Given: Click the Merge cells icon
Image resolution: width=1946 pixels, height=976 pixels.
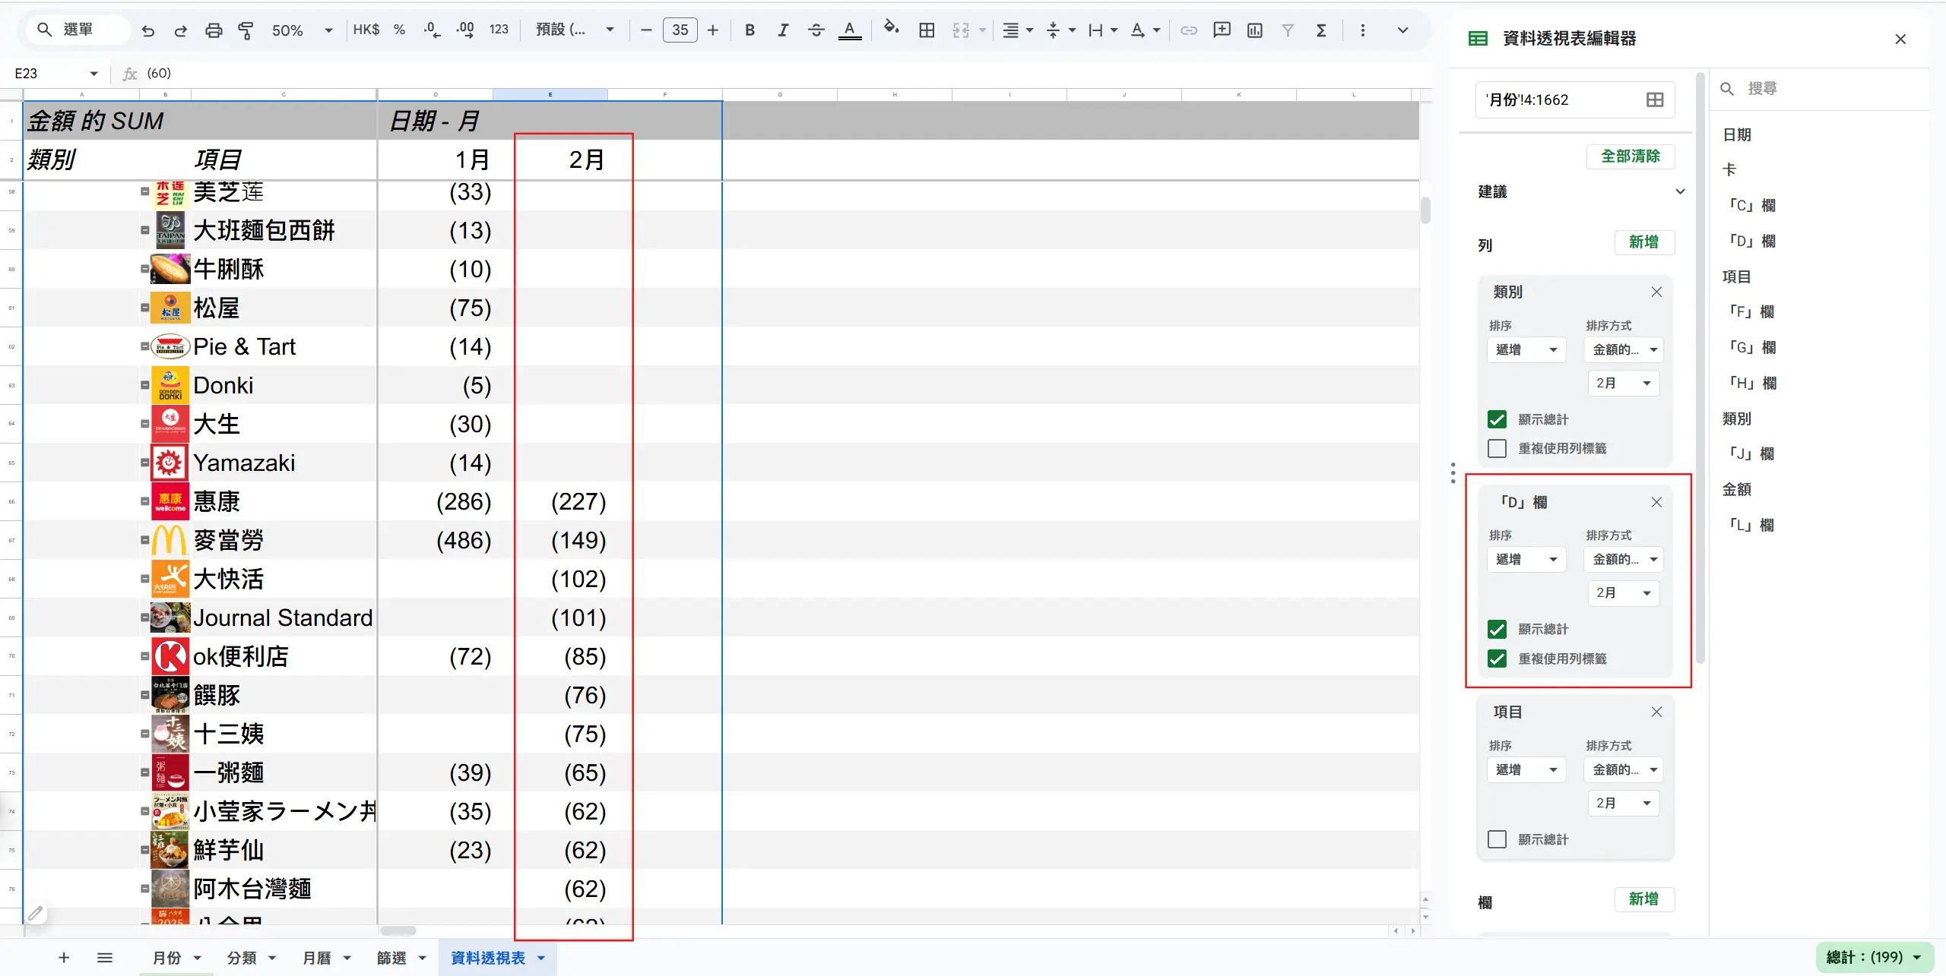Looking at the screenshot, I should coord(961,30).
